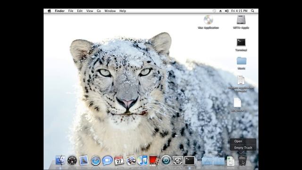
Task: Click the Trash icon in the Dock
Action: coord(242,161)
